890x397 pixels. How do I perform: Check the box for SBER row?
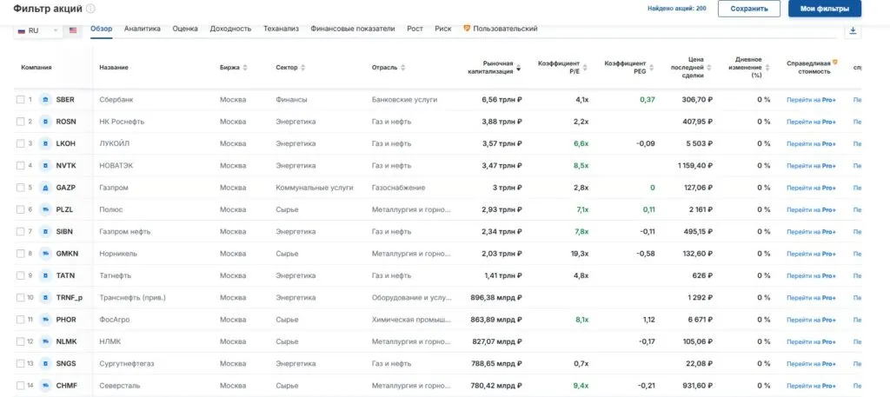coord(20,100)
